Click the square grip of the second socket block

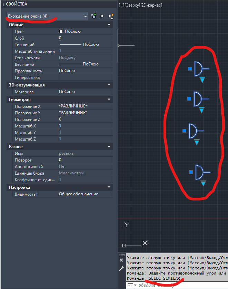click(x=189, y=99)
